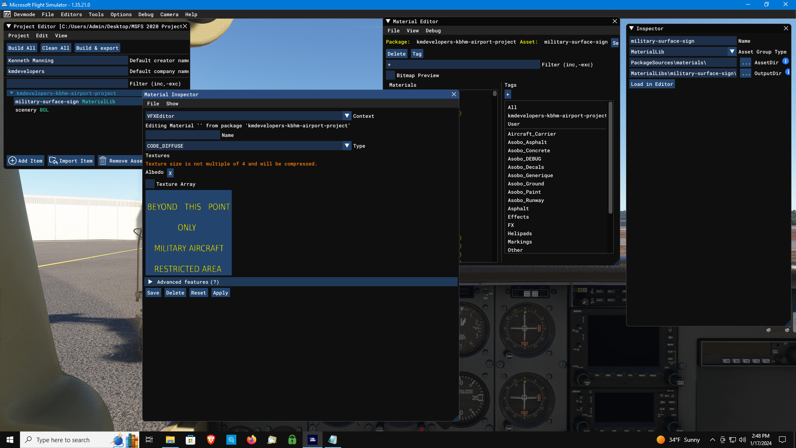This screenshot has width=796, height=448.
Task: Click the Build All button
Action: [x=22, y=48]
